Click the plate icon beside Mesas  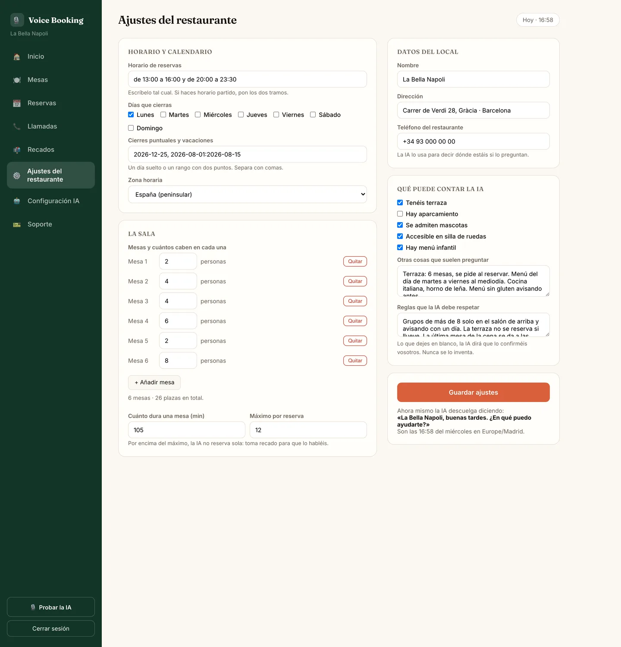pos(17,80)
